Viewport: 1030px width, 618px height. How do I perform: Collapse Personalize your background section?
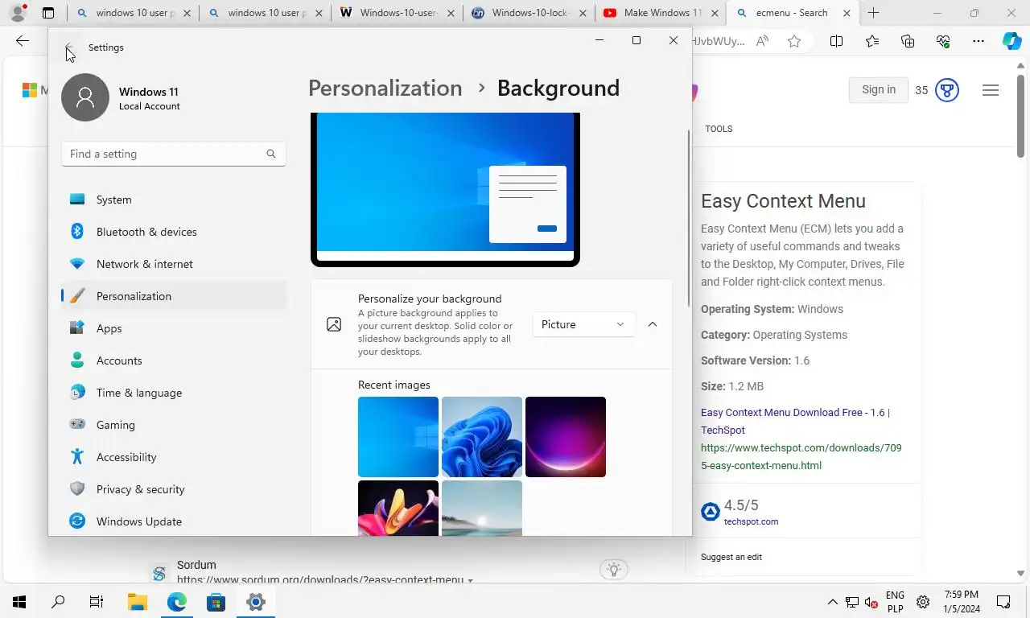point(653,324)
